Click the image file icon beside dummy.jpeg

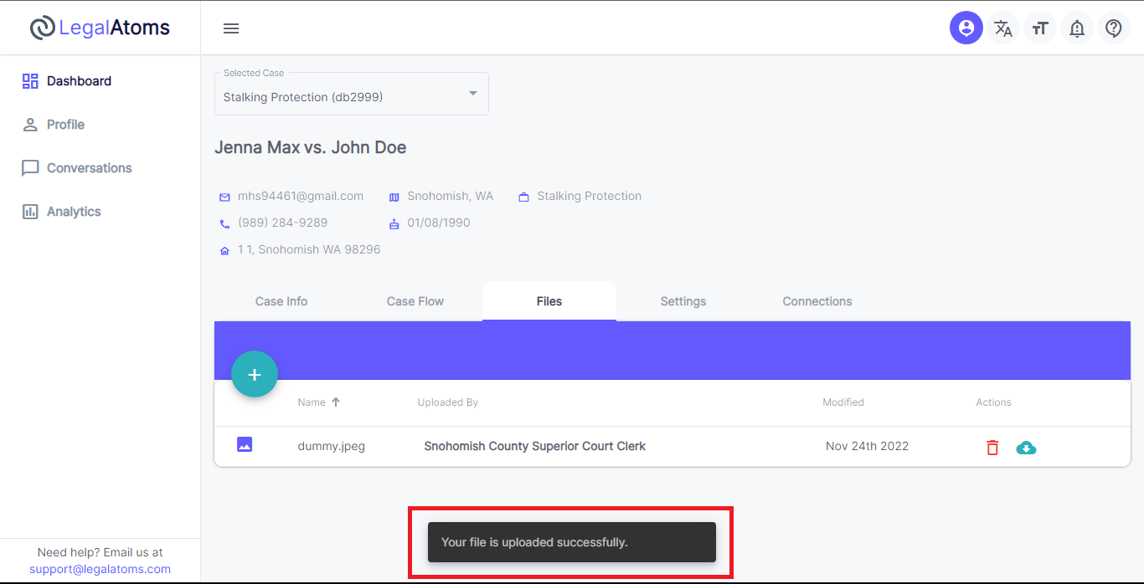click(x=245, y=444)
